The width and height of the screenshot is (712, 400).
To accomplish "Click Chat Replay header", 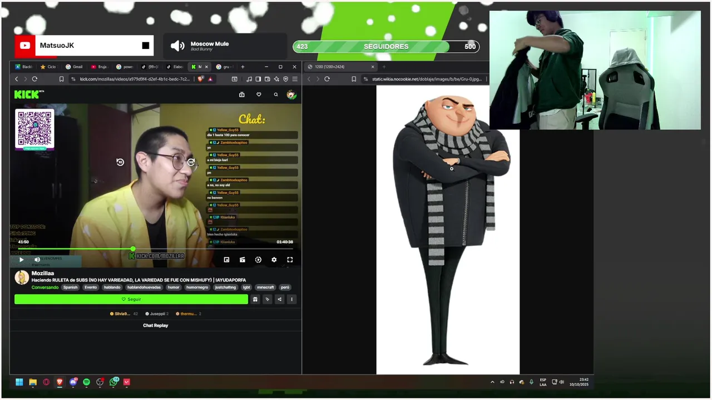I will point(156,326).
